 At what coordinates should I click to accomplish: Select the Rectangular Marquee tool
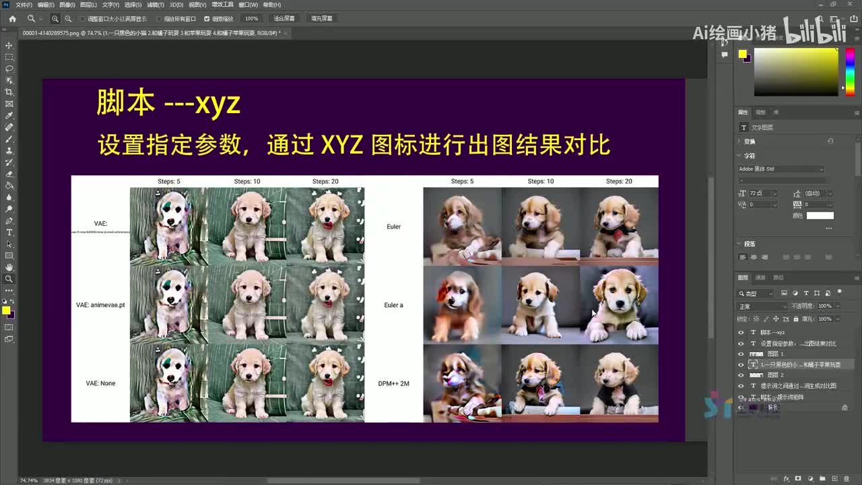(9, 57)
